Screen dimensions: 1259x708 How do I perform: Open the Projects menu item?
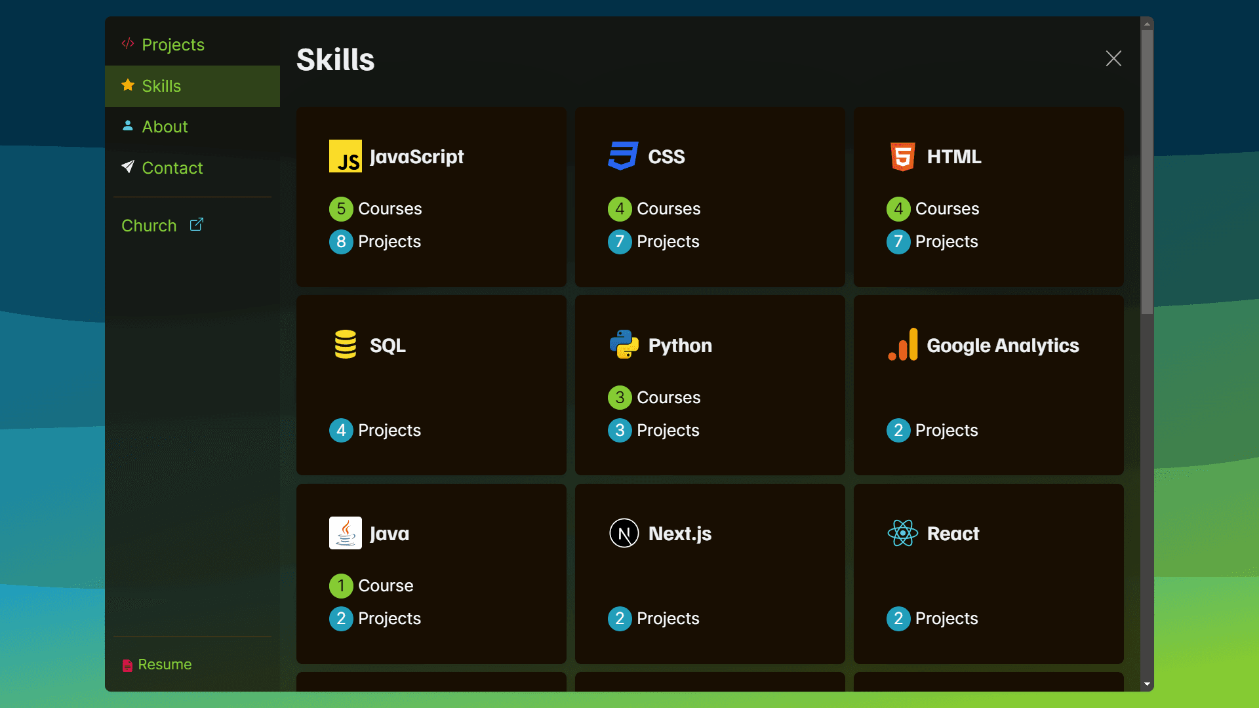point(192,45)
